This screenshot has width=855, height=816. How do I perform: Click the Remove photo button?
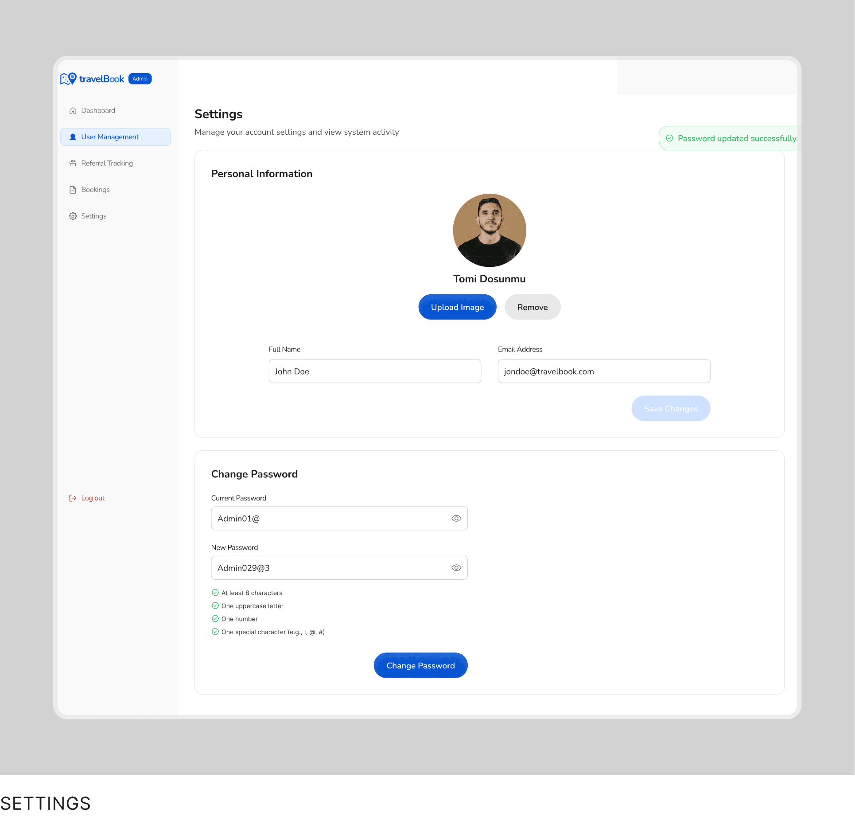532,307
